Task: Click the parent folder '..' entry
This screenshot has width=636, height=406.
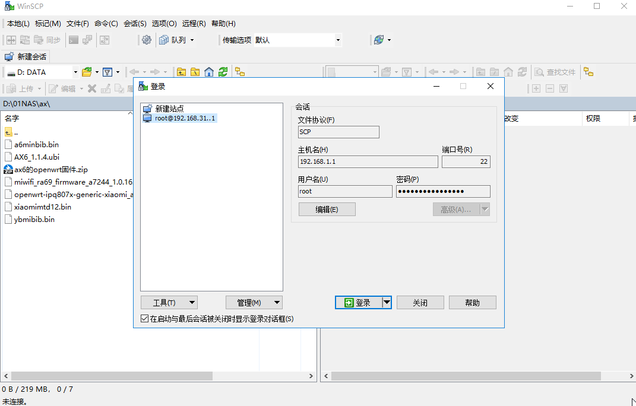Action: [x=11, y=132]
